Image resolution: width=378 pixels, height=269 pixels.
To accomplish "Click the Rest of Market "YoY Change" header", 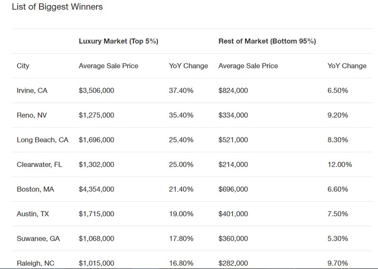I will coord(347,66).
